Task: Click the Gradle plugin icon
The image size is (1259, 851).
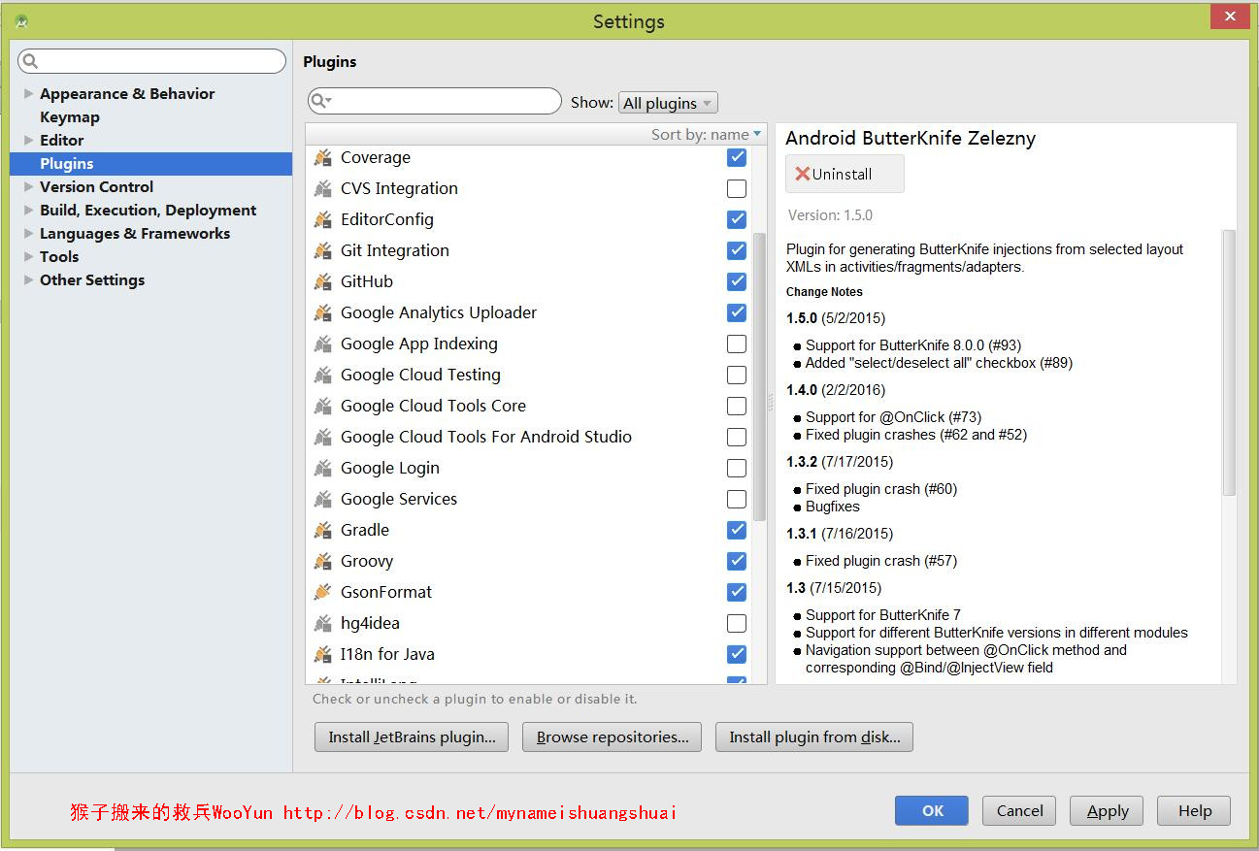Action: click(x=323, y=530)
